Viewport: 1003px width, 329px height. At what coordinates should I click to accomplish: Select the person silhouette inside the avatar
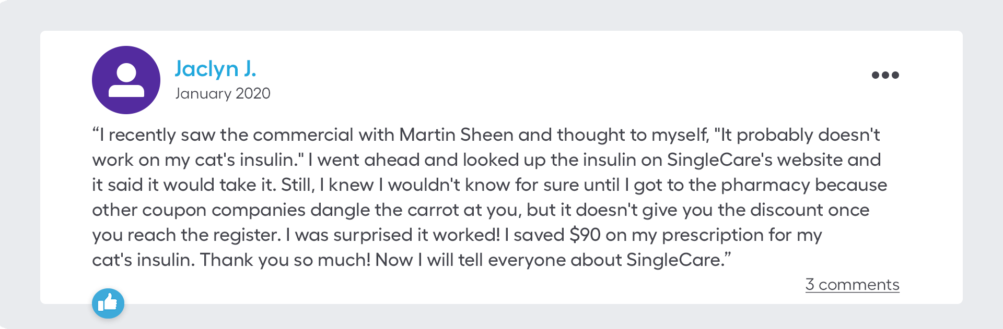click(x=126, y=81)
